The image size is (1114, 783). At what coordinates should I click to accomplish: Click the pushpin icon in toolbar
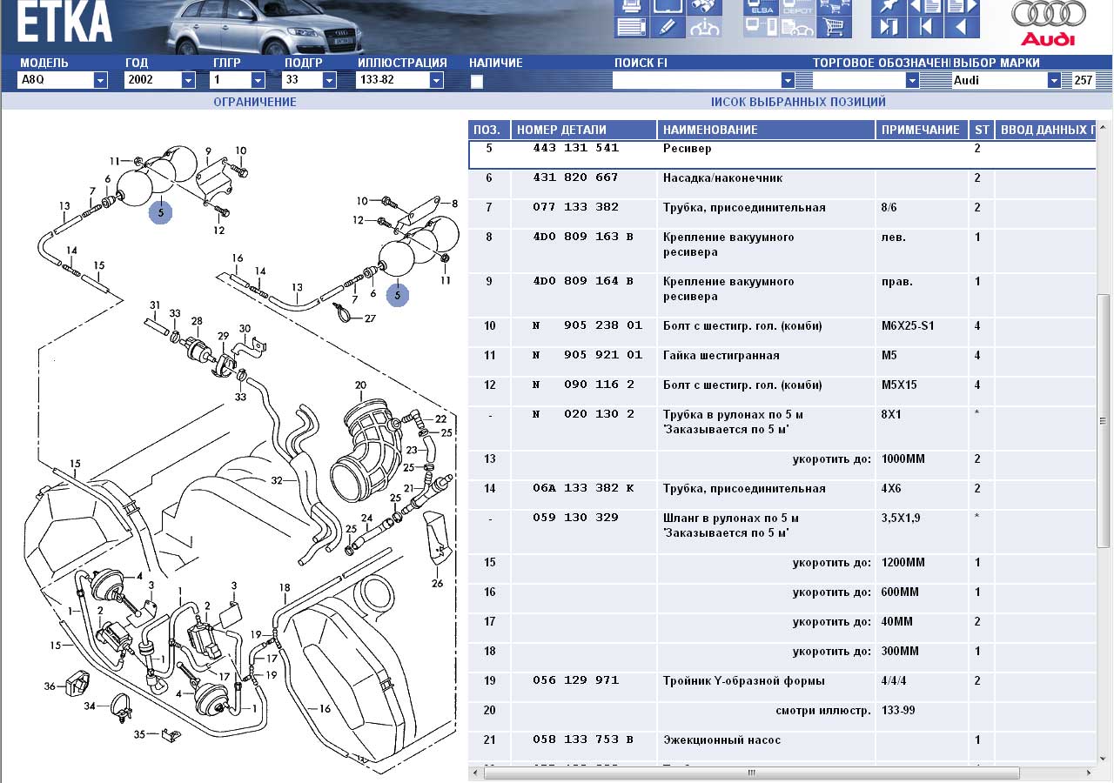[x=889, y=7]
